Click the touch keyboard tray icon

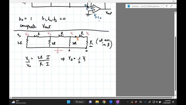pos(141,102)
